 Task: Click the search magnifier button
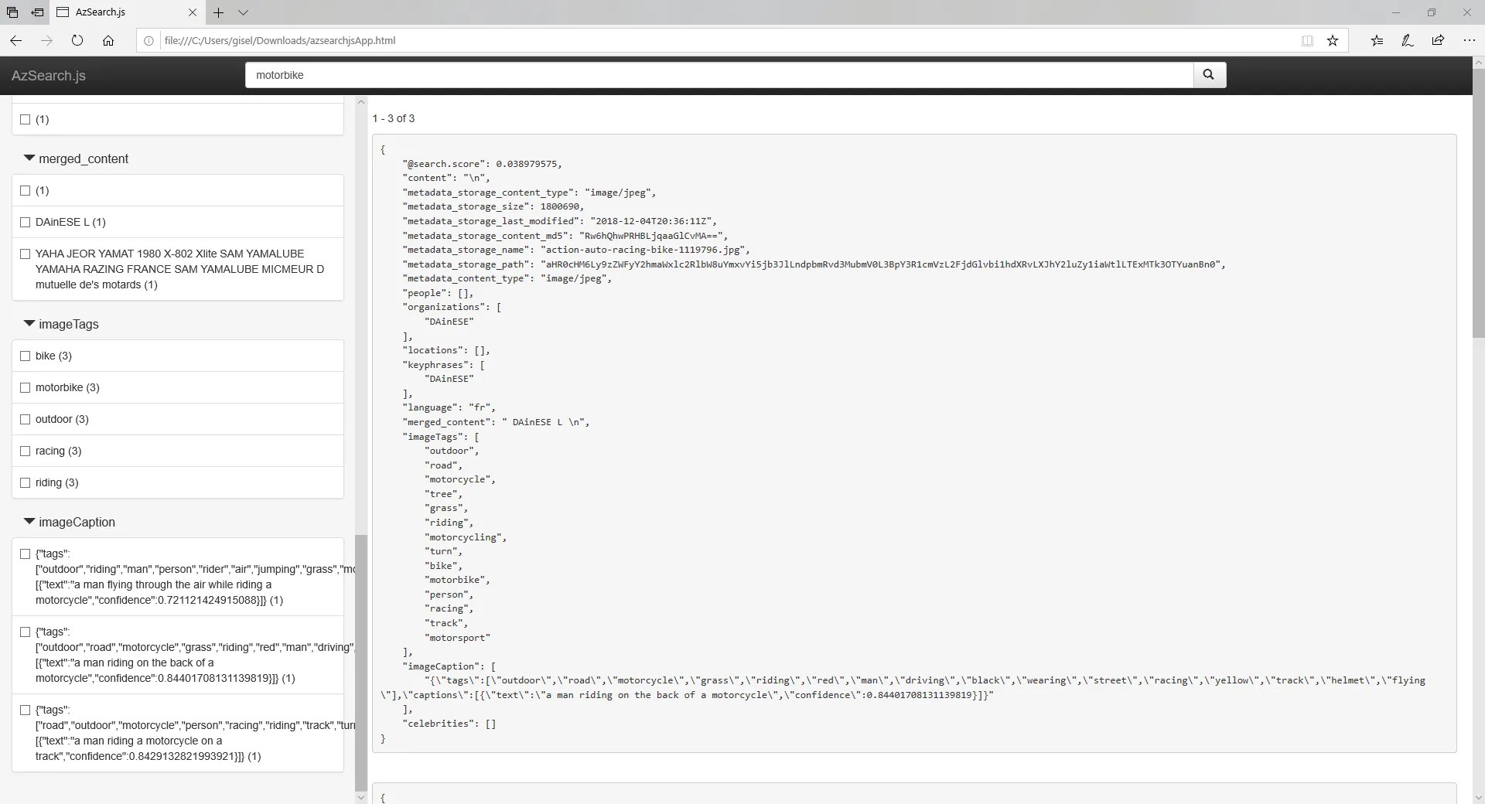pyautogui.click(x=1209, y=75)
